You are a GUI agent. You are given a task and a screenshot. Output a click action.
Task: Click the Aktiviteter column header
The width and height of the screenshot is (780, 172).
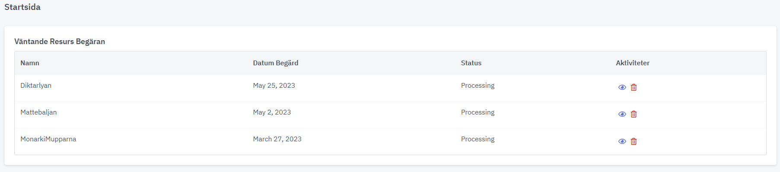click(633, 63)
